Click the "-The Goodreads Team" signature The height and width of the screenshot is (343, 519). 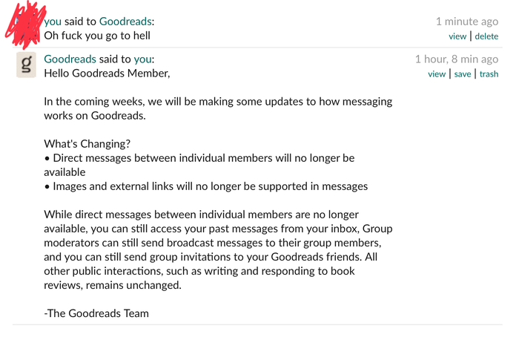[x=96, y=313]
